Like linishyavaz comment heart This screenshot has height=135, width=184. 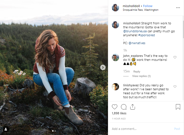point(175,87)
